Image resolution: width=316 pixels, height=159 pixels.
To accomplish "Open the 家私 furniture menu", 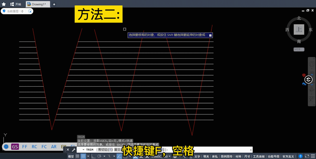I will pyautogui.click(x=215, y=156).
